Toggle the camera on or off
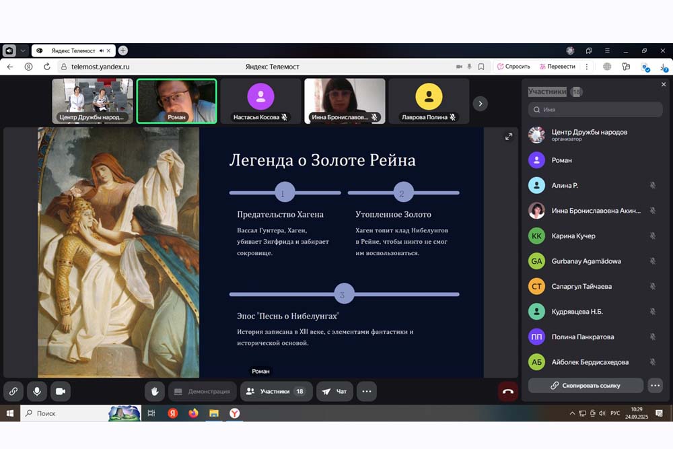The height and width of the screenshot is (449, 673). pos(60,391)
